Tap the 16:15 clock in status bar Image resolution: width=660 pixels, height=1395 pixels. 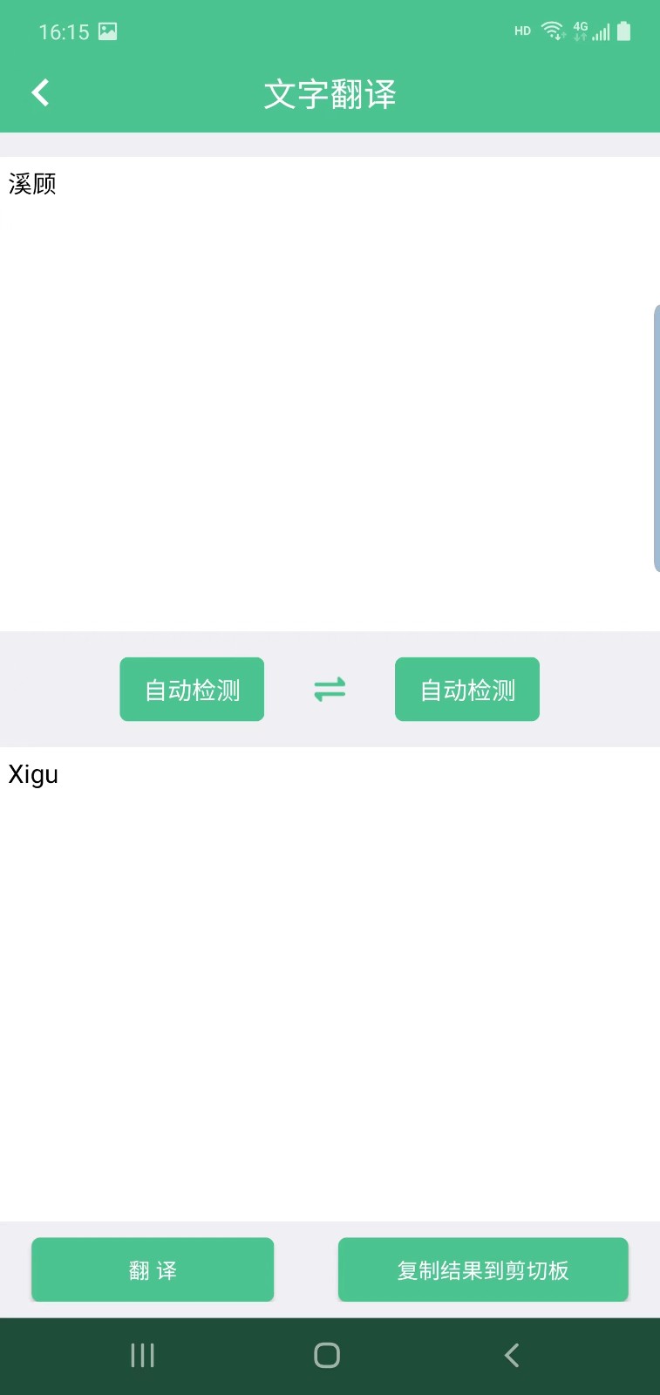(x=64, y=32)
